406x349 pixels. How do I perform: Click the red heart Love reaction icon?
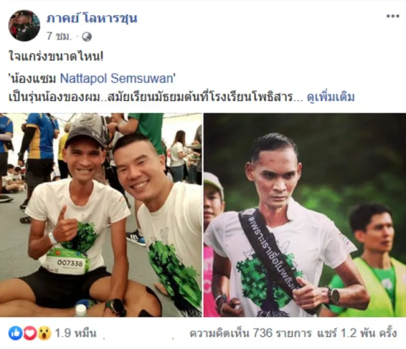(30, 333)
